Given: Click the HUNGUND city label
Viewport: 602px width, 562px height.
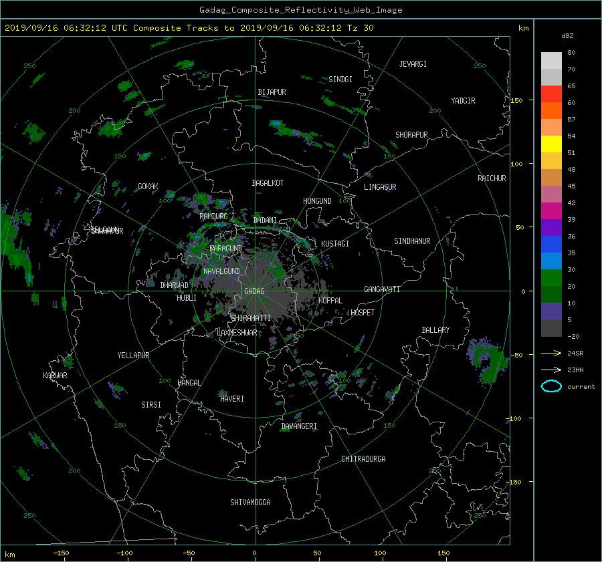Looking at the screenshot, I should (317, 201).
